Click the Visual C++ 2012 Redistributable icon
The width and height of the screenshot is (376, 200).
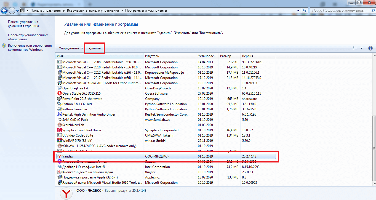click(x=59, y=73)
